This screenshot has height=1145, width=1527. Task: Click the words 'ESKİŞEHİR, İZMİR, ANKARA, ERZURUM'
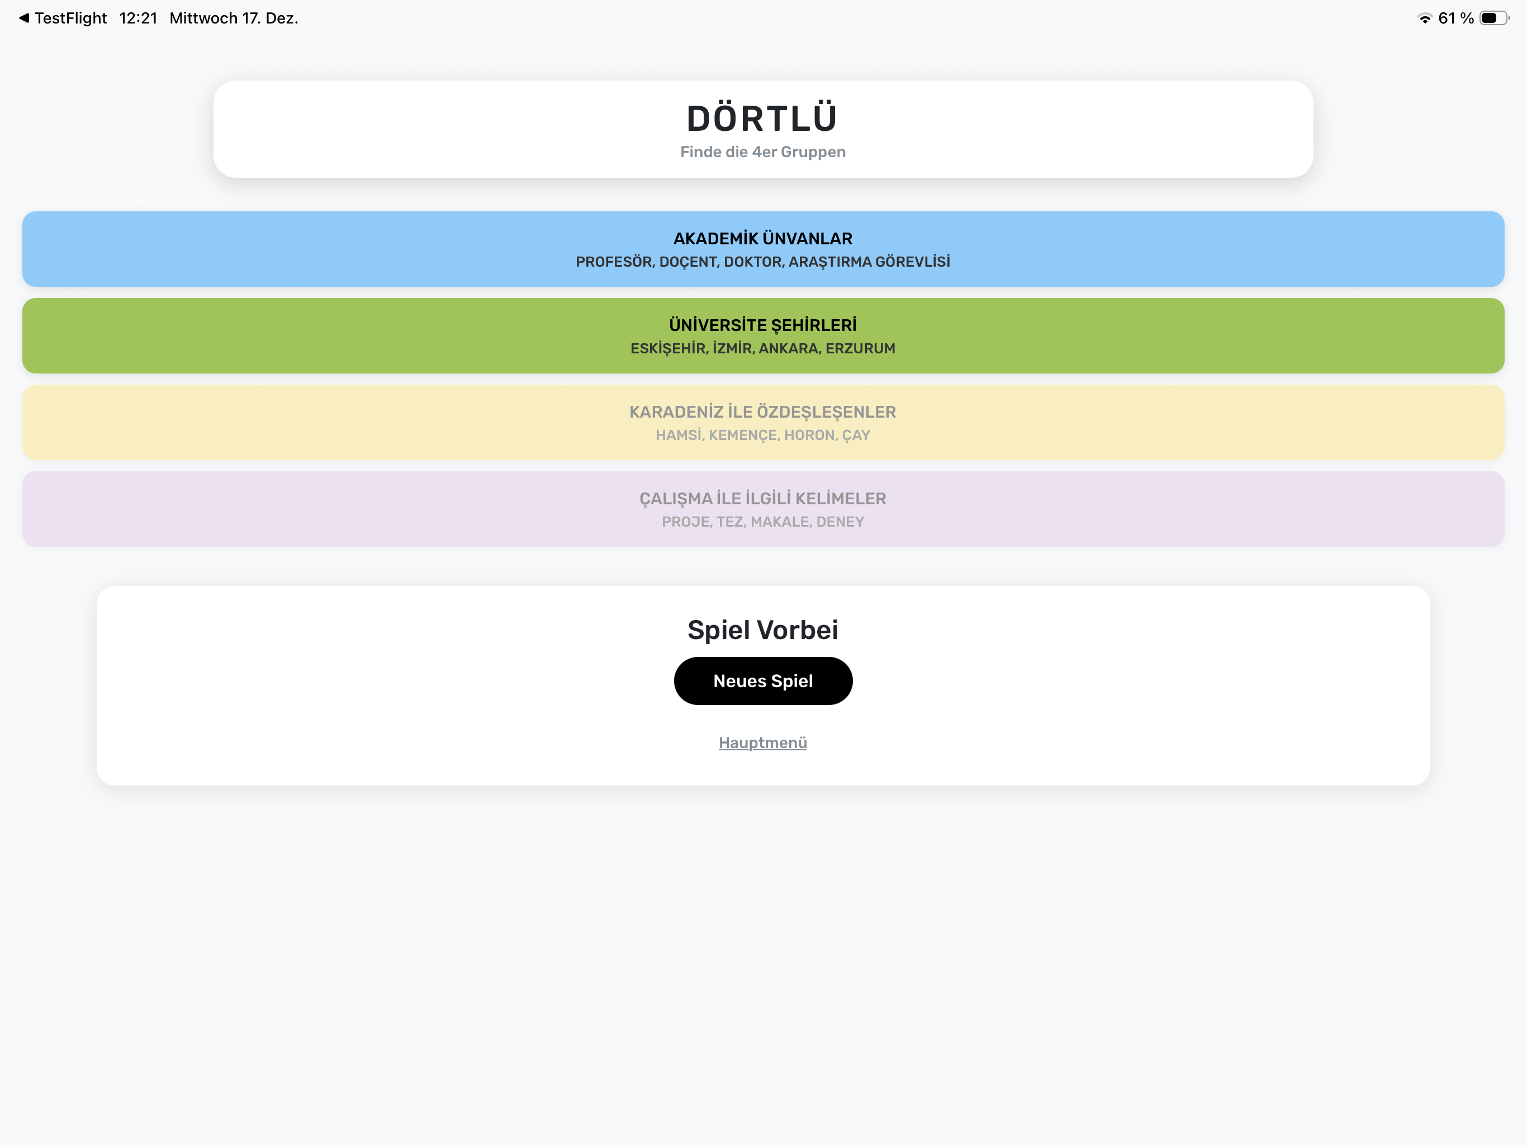[x=763, y=348]
